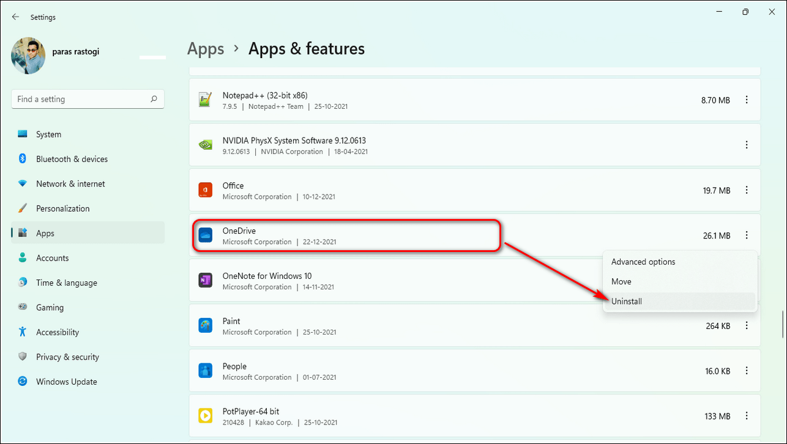Click the People app icon
Viewport: 787px width, 444px height.
pyautogui.click(x=205, y=371)
